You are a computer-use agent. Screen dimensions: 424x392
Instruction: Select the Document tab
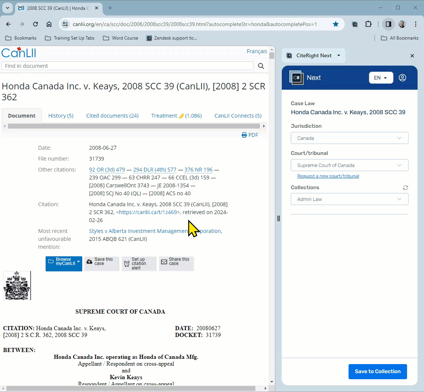22,116
